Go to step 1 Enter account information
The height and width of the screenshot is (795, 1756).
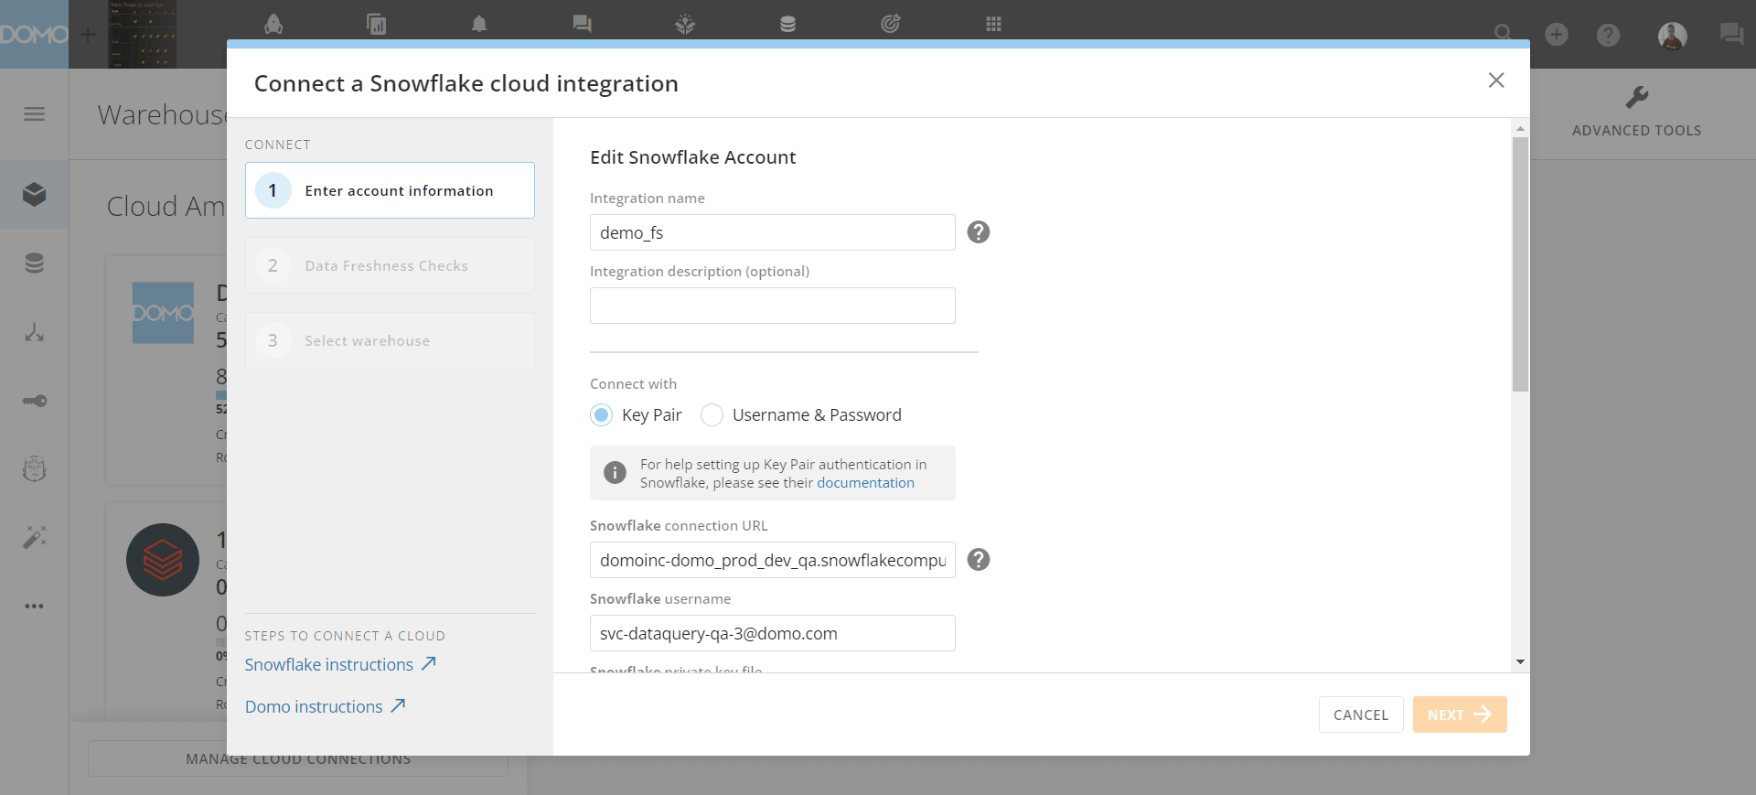click(390, 190)
